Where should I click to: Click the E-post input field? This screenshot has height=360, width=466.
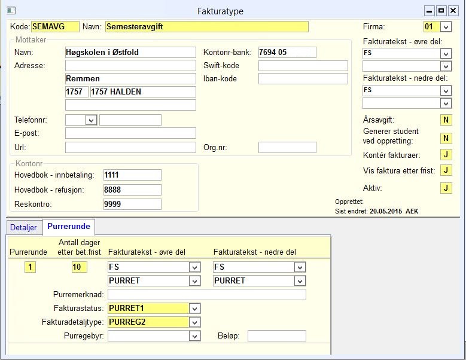pyautogui.click(x=130, y=133)
